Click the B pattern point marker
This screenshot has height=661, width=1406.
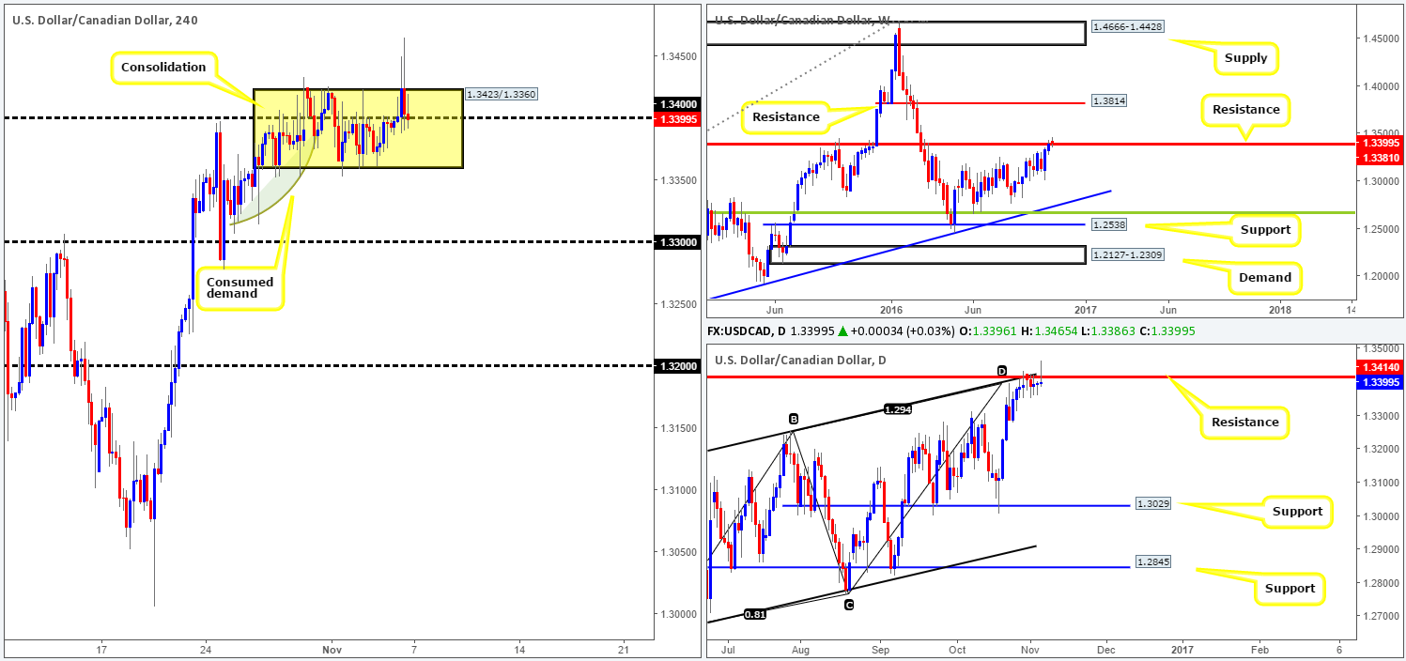tap(794, 420)
